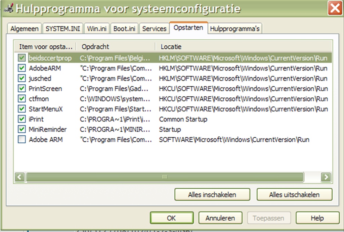The image size is (344, 232).
Task: Uncheck the MiniReminder startup item
Action: pos(22,129)
